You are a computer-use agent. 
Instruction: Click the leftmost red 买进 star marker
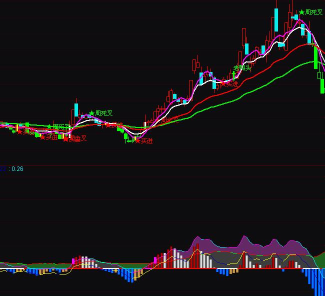[19, 131]
